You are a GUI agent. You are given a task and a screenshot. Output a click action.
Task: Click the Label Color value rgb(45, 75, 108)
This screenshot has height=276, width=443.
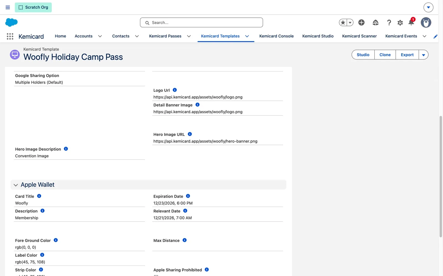tap(30, 262)
